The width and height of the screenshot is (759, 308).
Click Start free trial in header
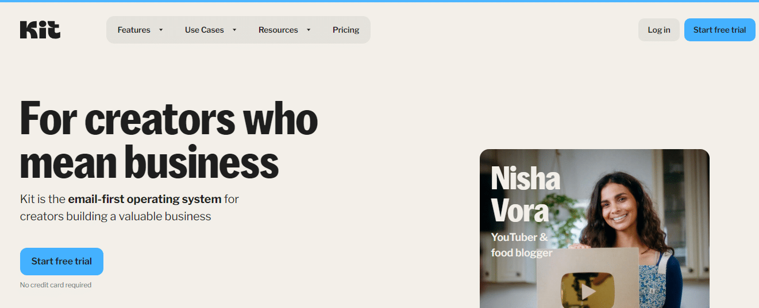point(720,30)
